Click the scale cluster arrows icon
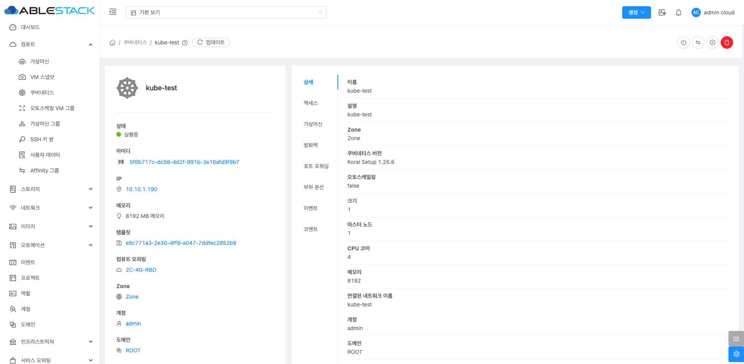 pyautogui.click(x=698, y=42)
